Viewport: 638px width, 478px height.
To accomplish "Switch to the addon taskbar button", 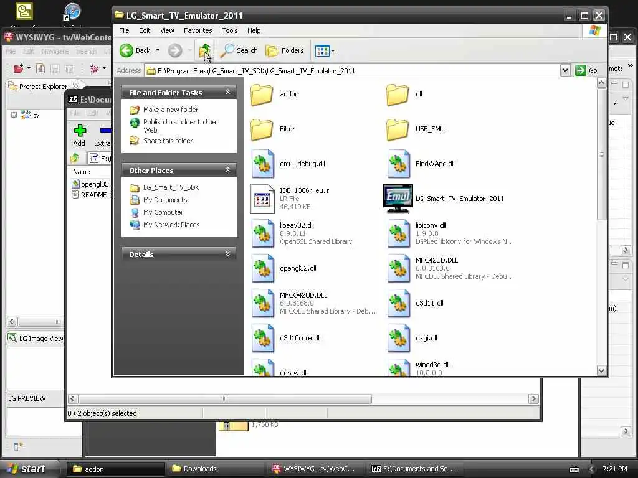I will click(x=116, y=469).
